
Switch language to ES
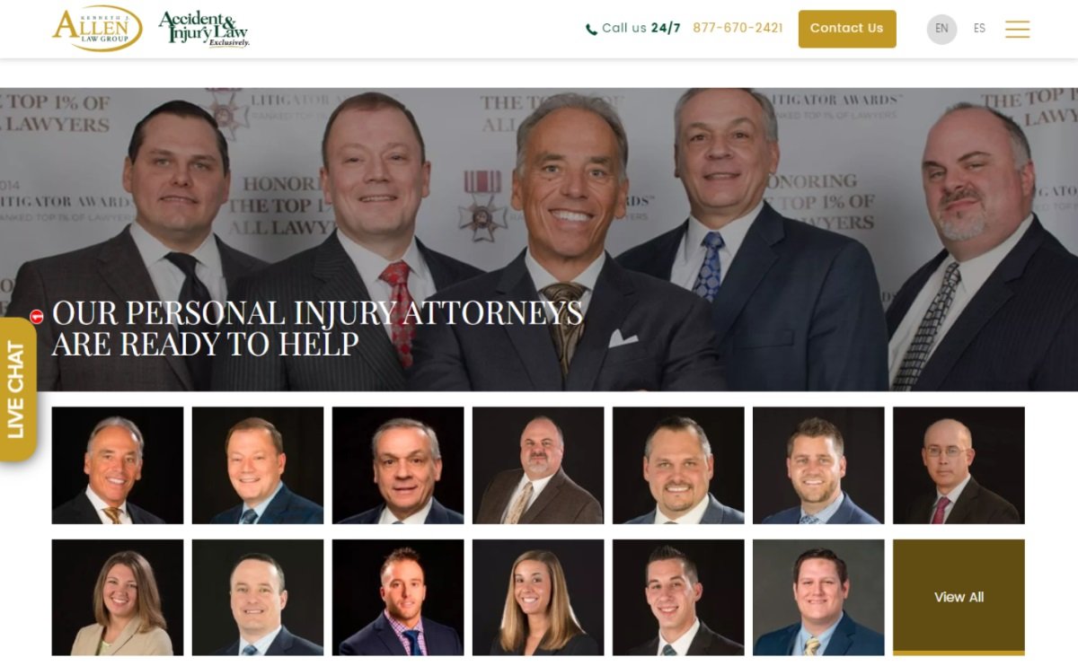[x=979, y=29]
